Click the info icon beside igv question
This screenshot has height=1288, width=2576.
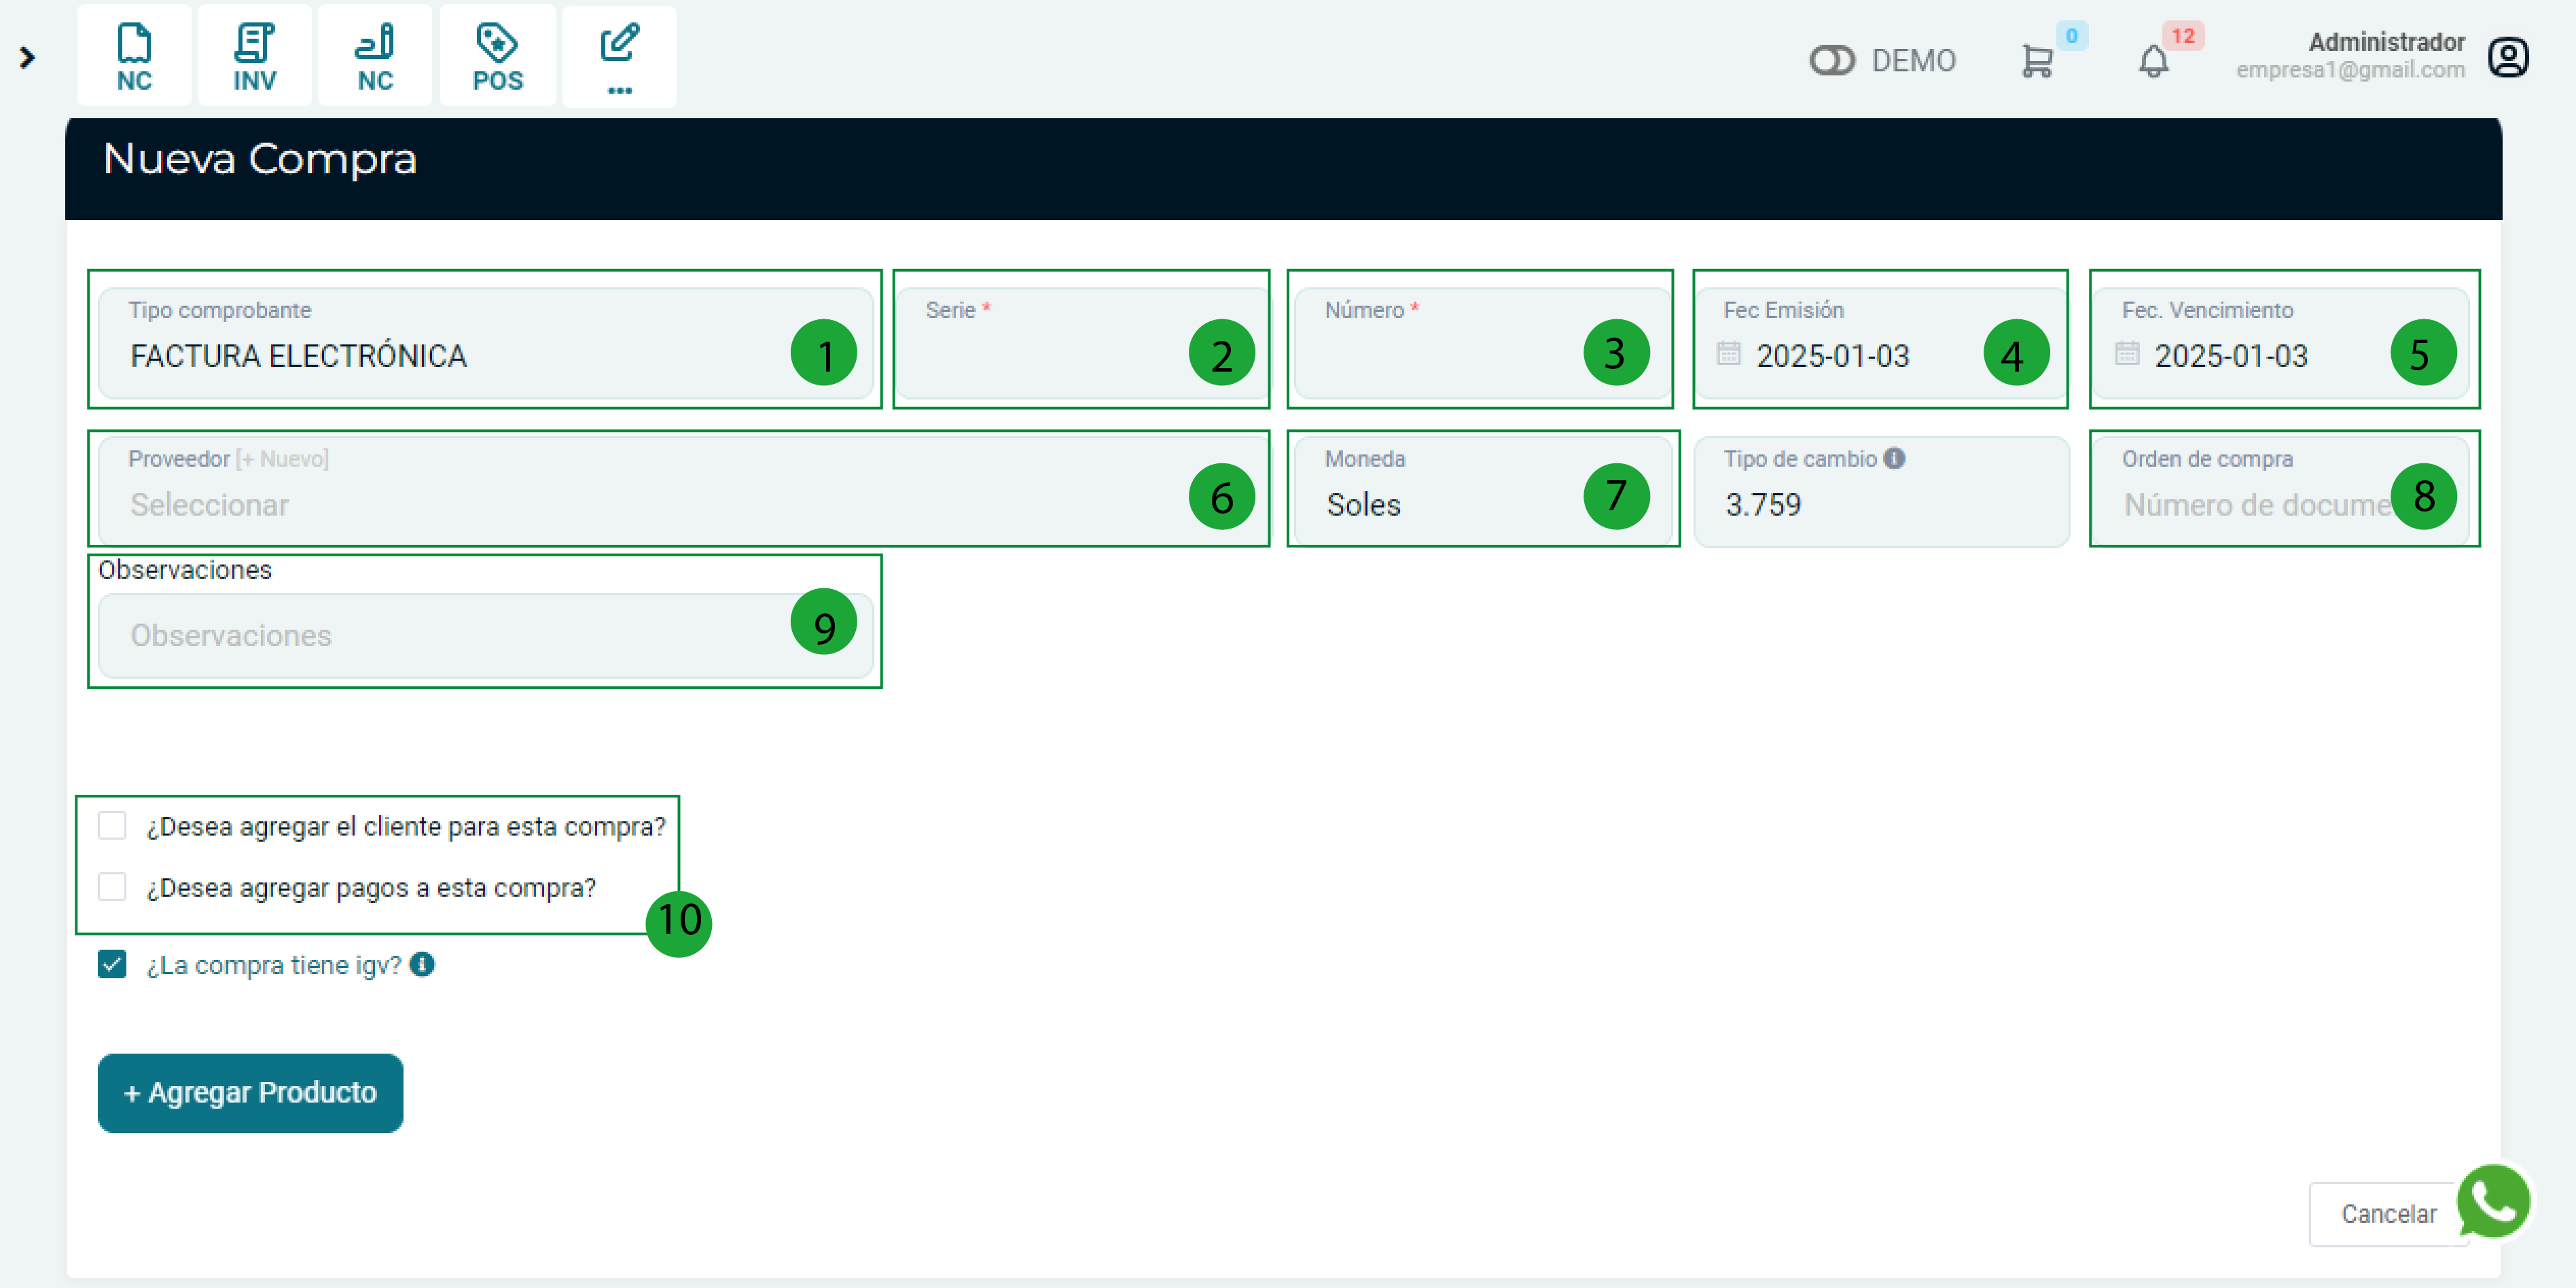click(422, 964)
